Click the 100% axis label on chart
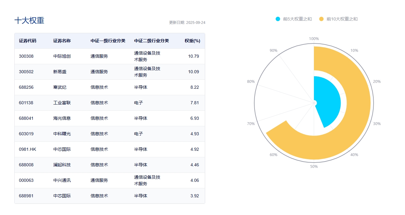The width and height of the screenshot is (405, 215). pyautogui.click(x=314, y=39)
